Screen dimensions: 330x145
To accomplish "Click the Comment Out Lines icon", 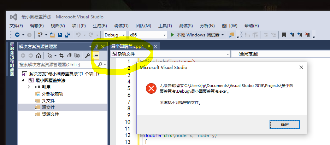I will (266, 35).
